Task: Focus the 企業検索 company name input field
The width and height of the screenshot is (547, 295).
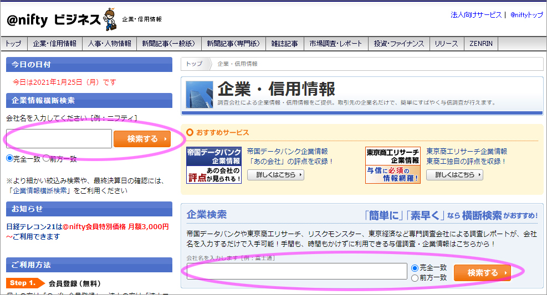Action: pos(297,271)
